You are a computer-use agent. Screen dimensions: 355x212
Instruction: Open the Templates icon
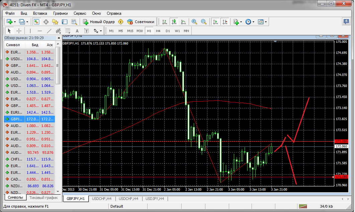[261, 22]
